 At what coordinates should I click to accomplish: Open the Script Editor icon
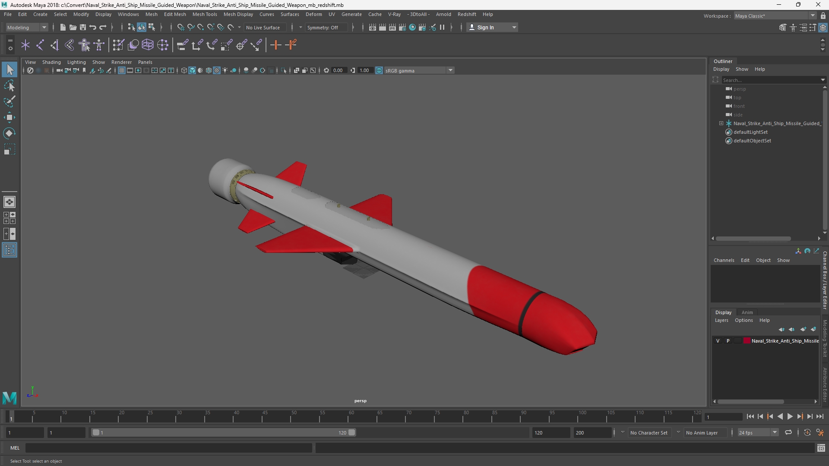821,448
